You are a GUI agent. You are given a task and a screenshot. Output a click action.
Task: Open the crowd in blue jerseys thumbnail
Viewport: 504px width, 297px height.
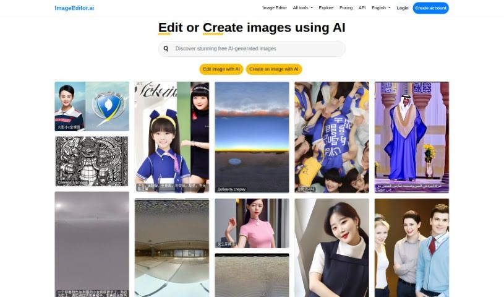[x=331, y=137]
